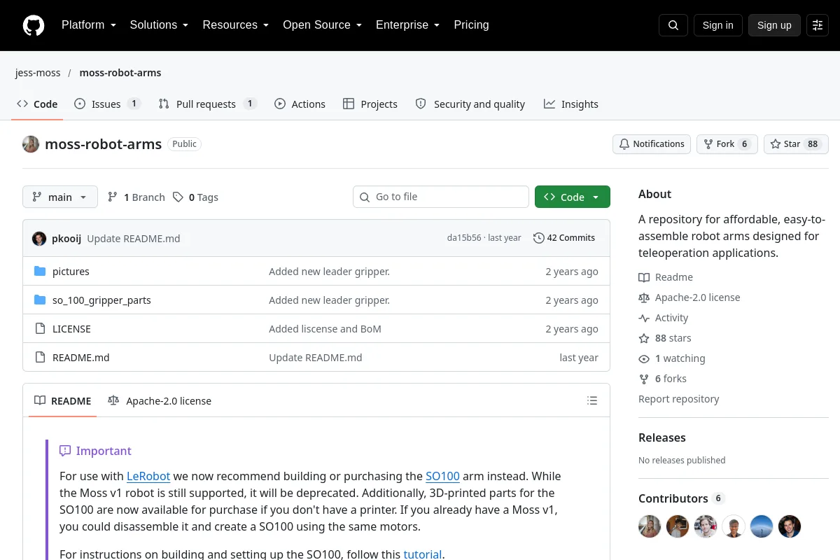Open the Pricing link

click(x=471, y=25)
